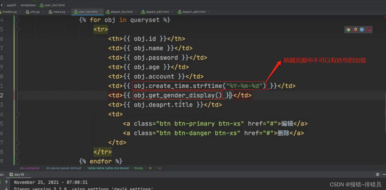Open preview in Safari browser

point(362,29)
